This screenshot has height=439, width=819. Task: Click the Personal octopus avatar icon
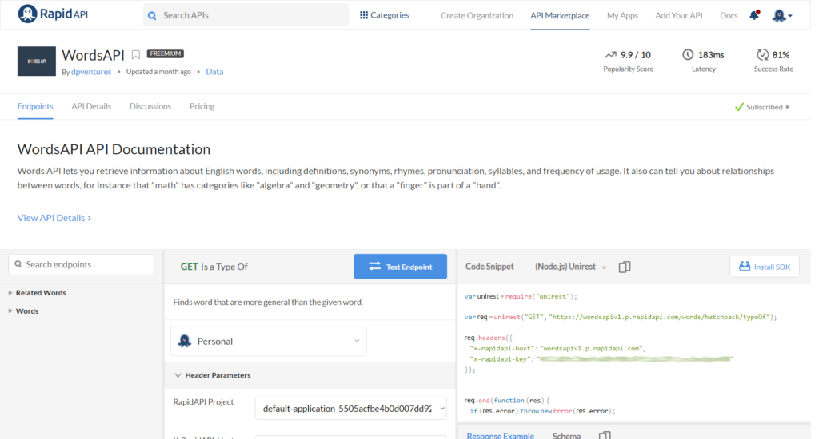(185, 341)
